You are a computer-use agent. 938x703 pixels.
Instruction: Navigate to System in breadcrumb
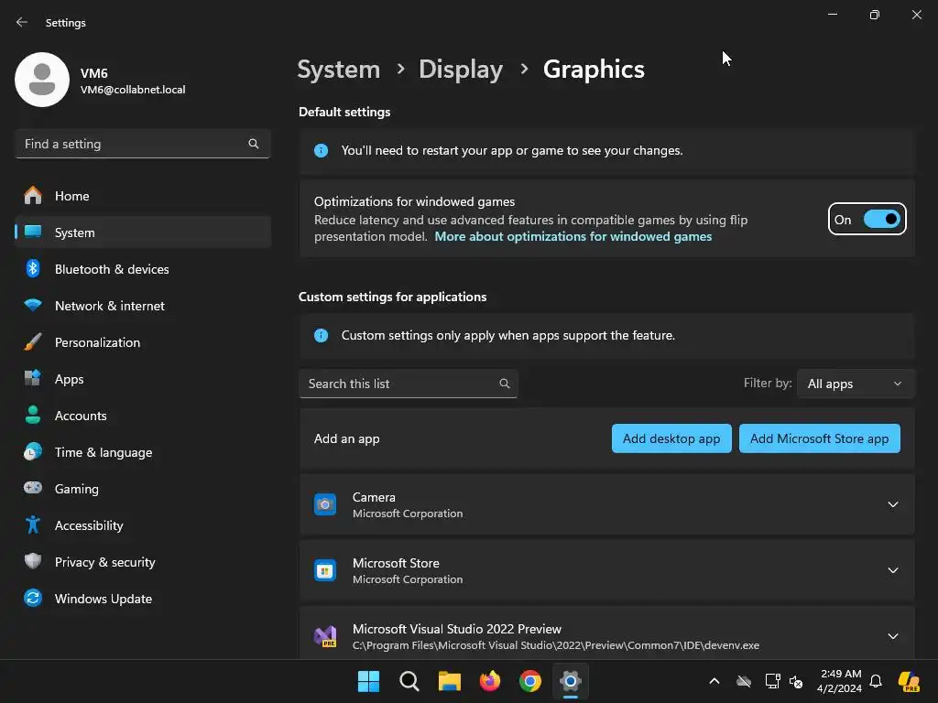click(x=339, y=70)
